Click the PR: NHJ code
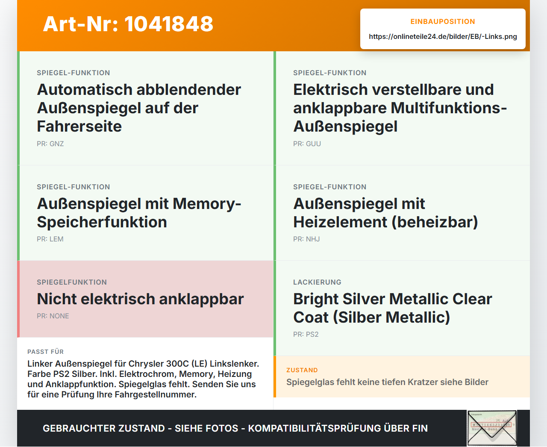Viewport: 547px width, 447px height. 306,239
